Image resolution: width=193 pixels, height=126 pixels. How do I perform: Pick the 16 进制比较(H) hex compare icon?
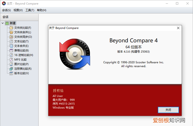click(11, 55)
